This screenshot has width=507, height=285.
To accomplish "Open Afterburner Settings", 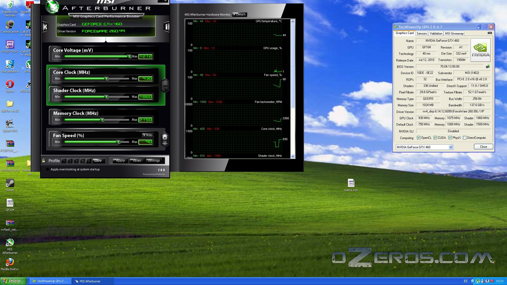I will click(x=154, y=161).
